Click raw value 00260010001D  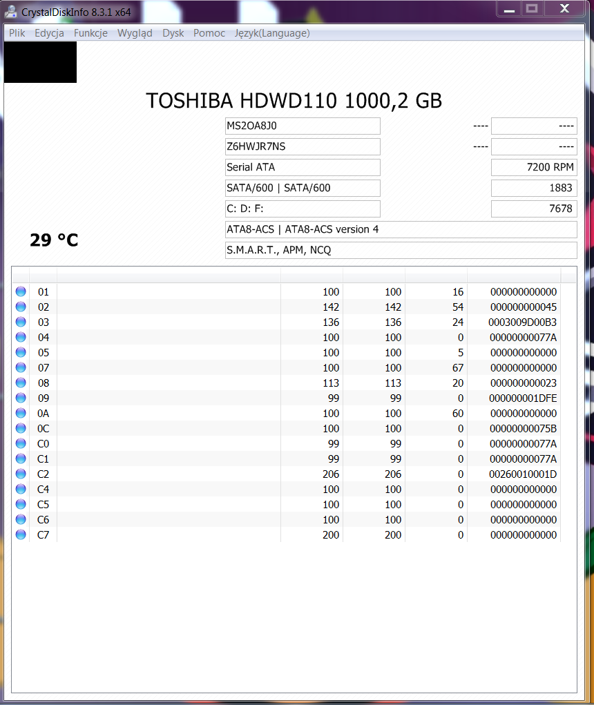(x=523, y=474)
